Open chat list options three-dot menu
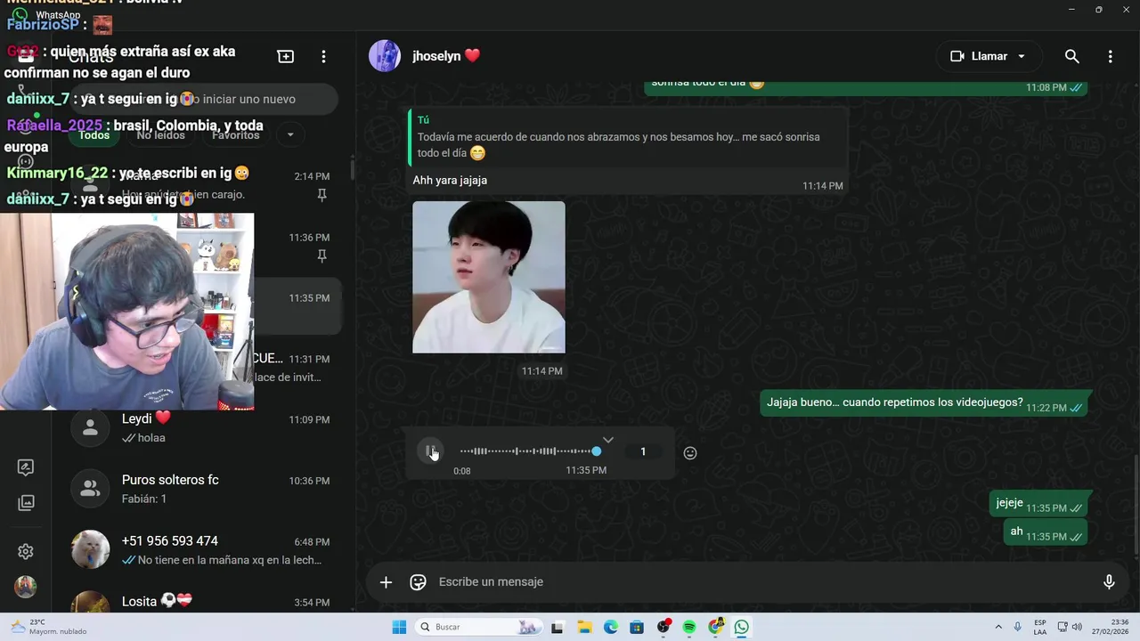1140x641 pixels. (x=323, y=56)
